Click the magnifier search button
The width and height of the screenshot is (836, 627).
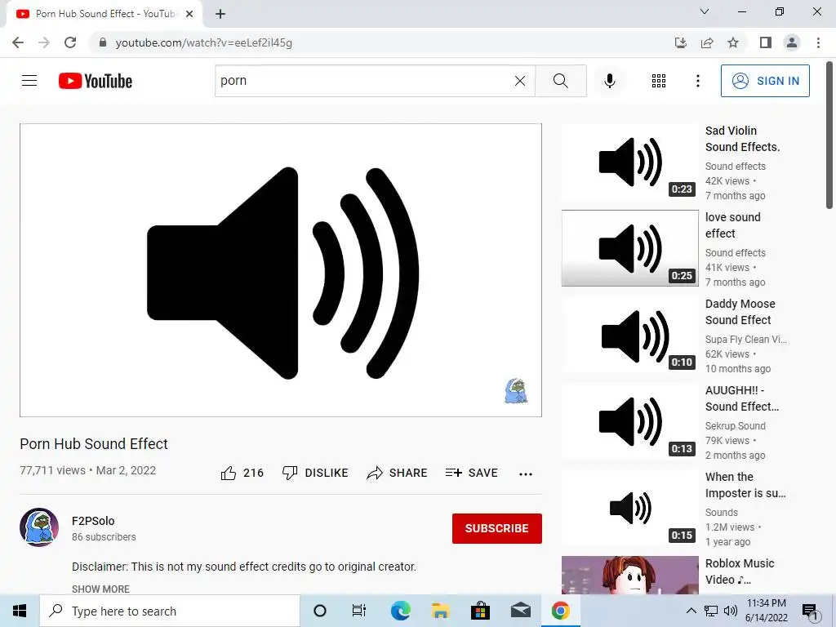[560, 81]
